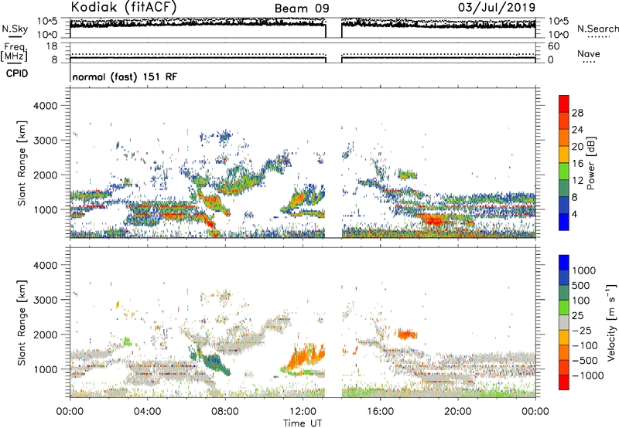
Task: Click the '500' label on the Velocity color bar
Action: (580, 286)
